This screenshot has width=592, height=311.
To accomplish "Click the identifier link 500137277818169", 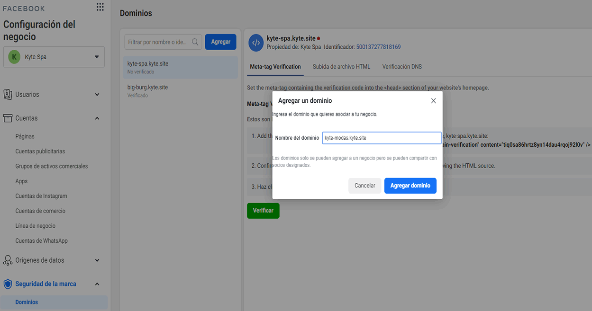I will [x=378, y=47].
